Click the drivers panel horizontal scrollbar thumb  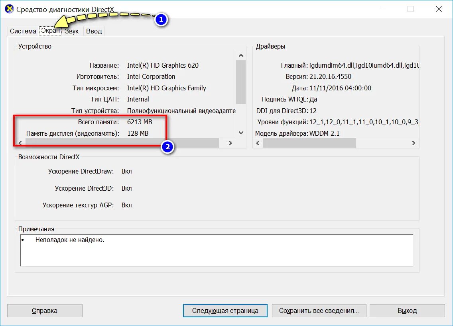point(309,143)
